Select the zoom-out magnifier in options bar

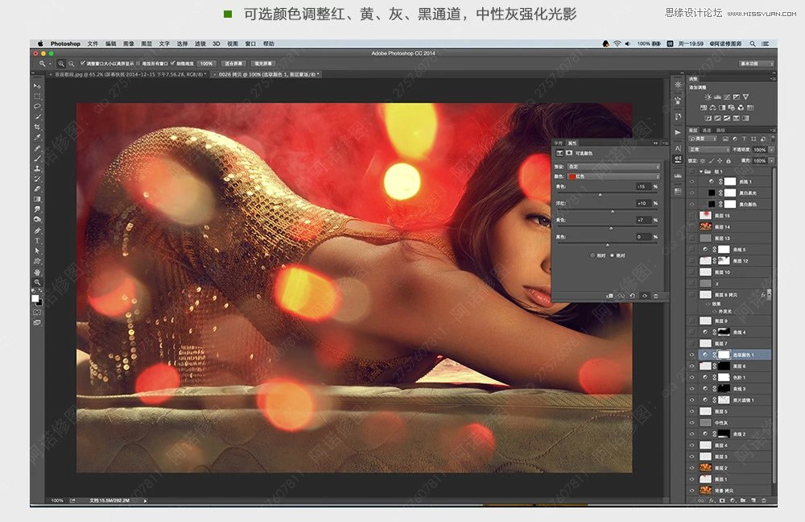(x=72, y=63)
